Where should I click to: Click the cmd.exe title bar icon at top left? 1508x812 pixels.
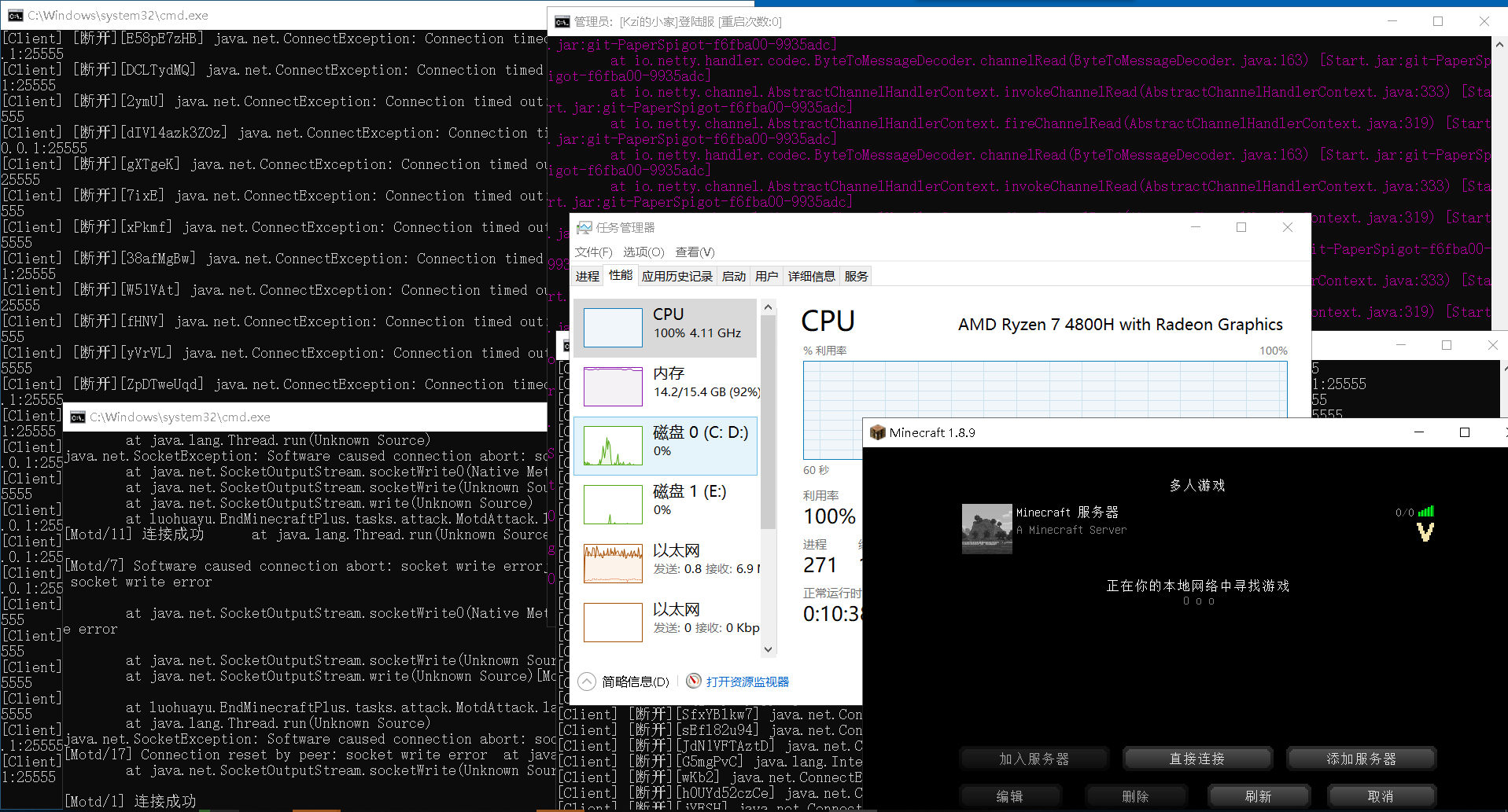point(14,16)
